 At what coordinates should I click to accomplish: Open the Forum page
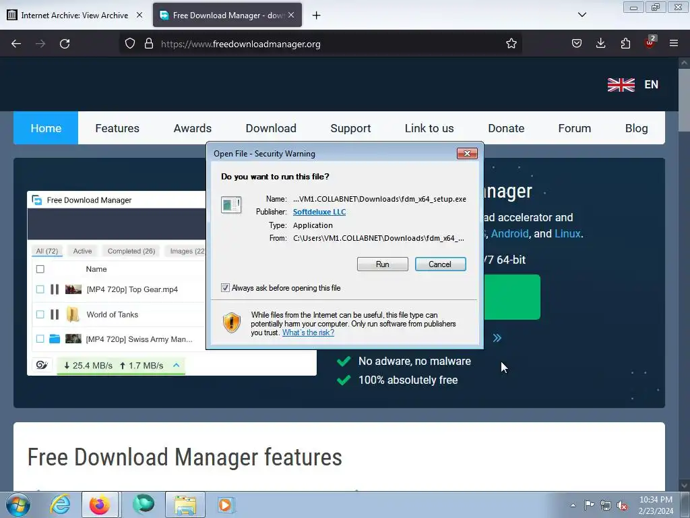[x=574, y=128]
